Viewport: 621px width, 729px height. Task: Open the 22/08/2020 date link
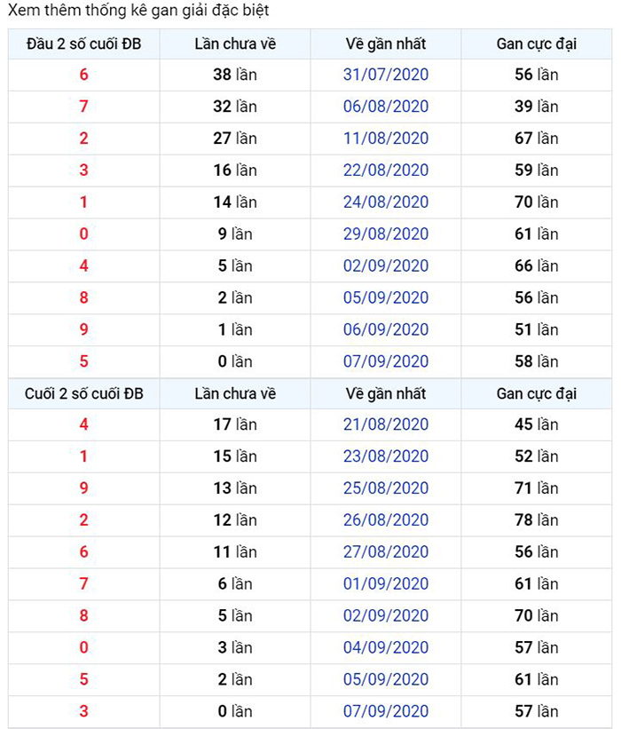click(x=386, y=170)
